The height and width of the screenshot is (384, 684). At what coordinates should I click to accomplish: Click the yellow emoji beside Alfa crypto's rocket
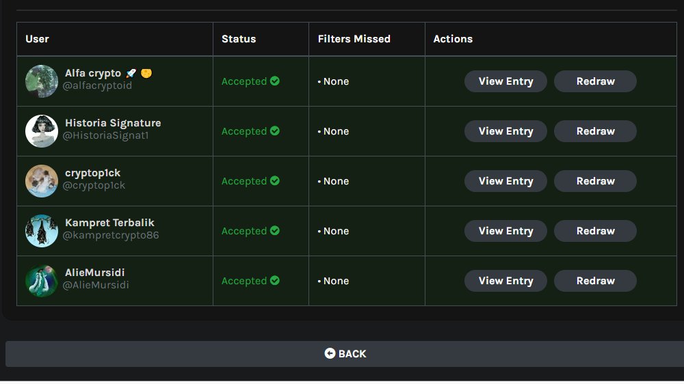tap(146, 73)
